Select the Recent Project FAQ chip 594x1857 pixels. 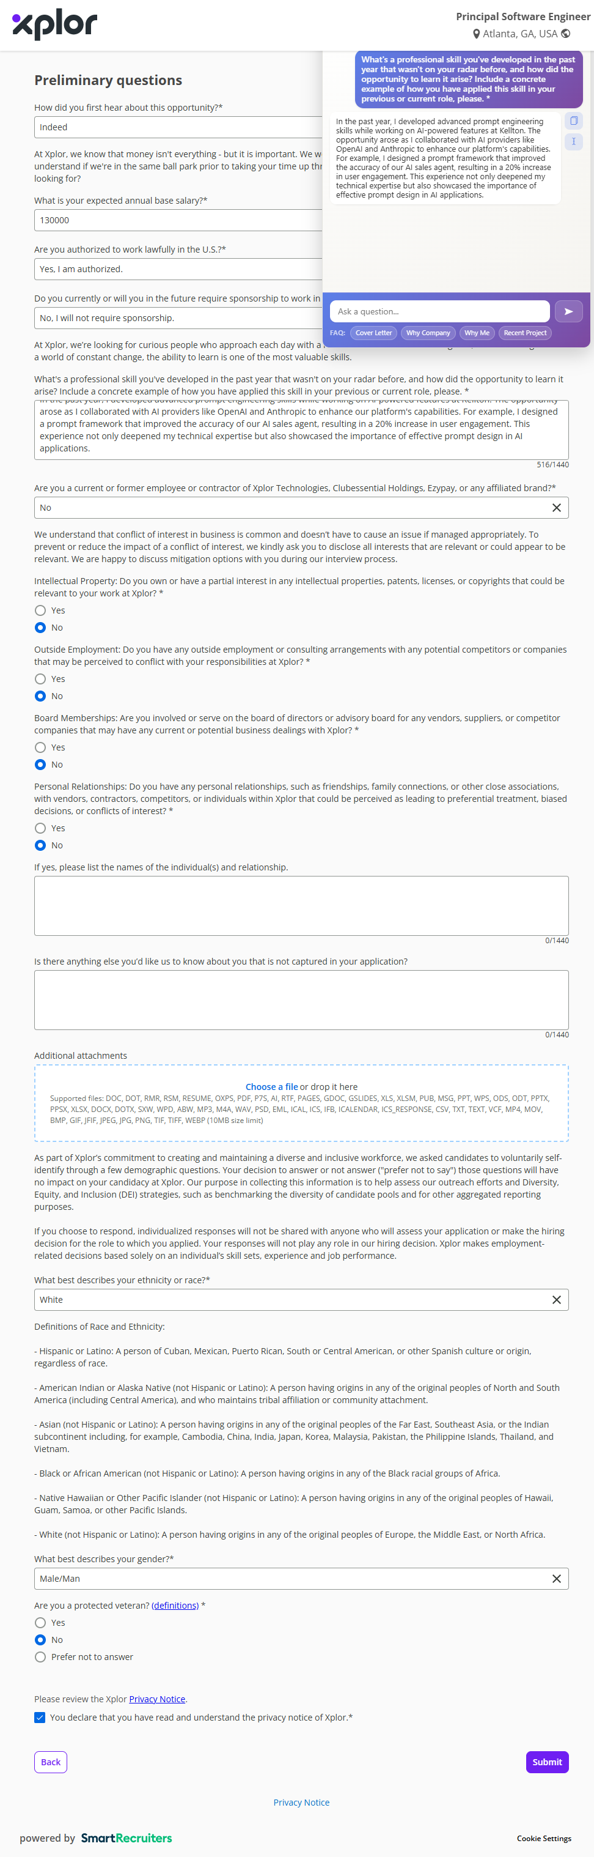[524, 333]
